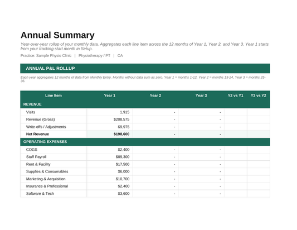Click the Y3 vs Y2 column header
The width and height of the screenshot is (297, 230).
(259, 95)
